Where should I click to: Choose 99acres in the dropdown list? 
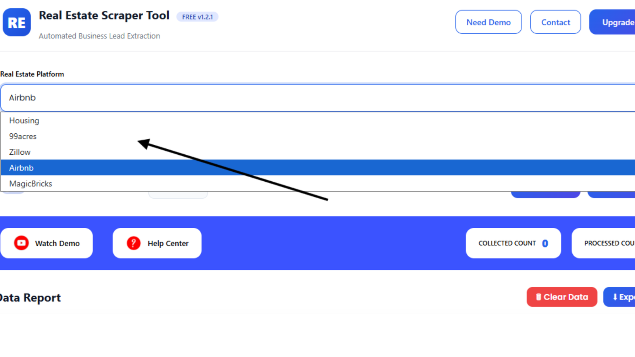click(x=317, y=136)
